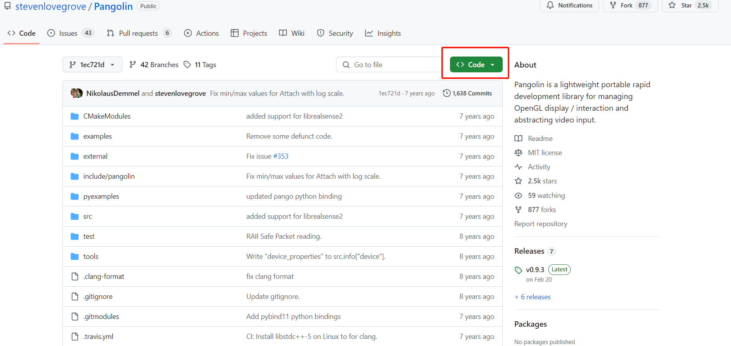The width and height of the screenshot is (731, 346).
Task: Click the Notifications bell icon
Action: pos(550,5)
